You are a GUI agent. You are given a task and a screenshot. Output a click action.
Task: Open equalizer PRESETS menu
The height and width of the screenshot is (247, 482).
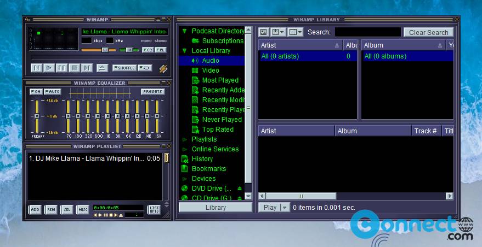click(153, 92)
